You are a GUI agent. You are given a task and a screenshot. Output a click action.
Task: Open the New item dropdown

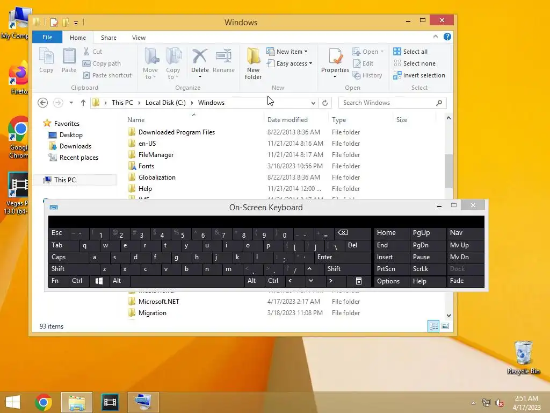pos(306,52)
